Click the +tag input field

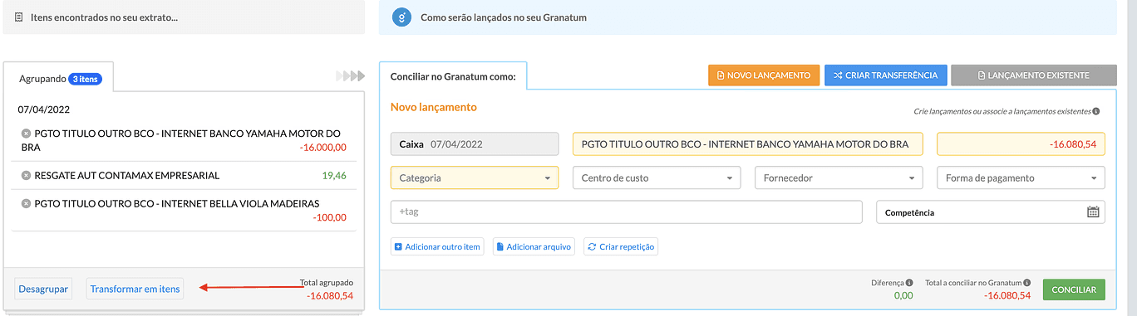tap(627, 212)
